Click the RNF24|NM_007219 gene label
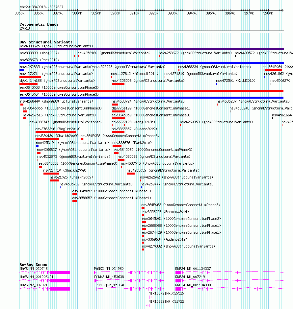Image resolution: width=293 pixels, height=309 pixels. 190,277
